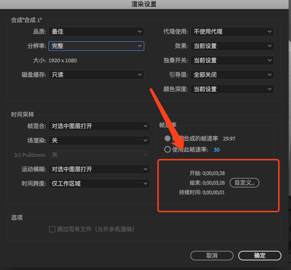Image resolution: width=291 pixels, height=270 pixels.
Task: Open the 代理使用 proxy use dropdown
Action: coord(232,32)
